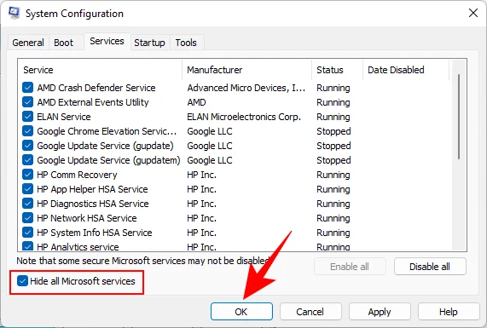Toggle HP Network HSA Service checkbox
The height and width of the screenshot is (328, 487).
[x=27, y=218]
